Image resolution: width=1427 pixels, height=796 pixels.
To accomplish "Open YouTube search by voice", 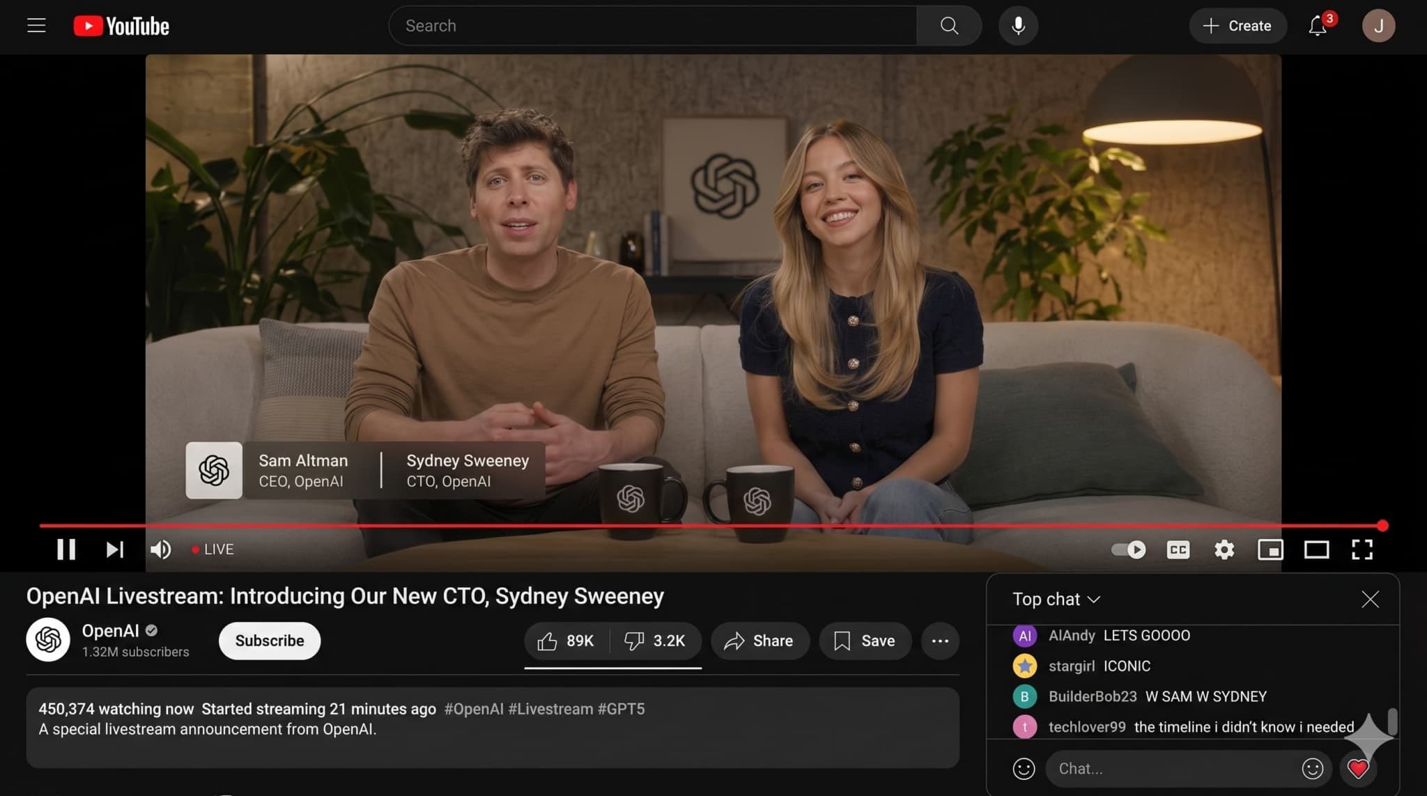I will point(1017,25).
